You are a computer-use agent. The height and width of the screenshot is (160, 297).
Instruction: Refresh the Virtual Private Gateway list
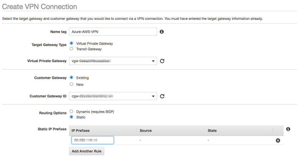tap(162, 61)
